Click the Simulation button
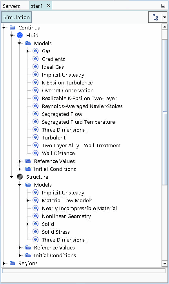 click(16, 17)
